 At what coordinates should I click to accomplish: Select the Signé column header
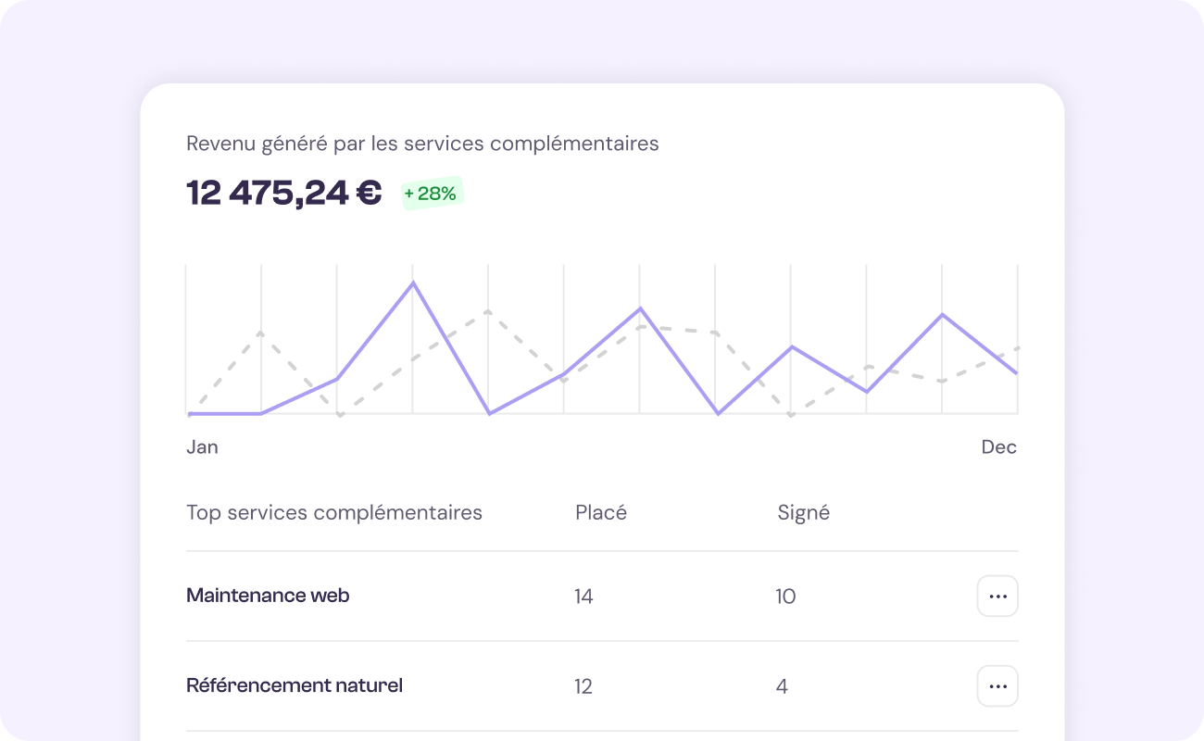tap(804, 512)
